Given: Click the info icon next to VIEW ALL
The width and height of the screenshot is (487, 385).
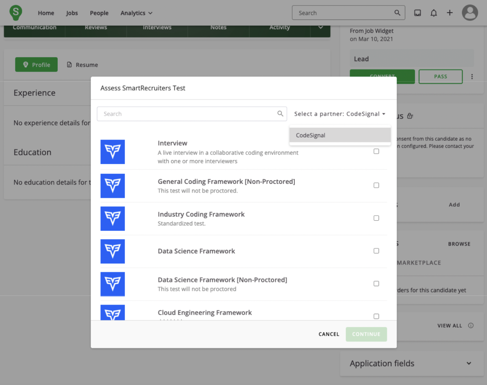Looking at the screenshot, I should click(471, 326).
